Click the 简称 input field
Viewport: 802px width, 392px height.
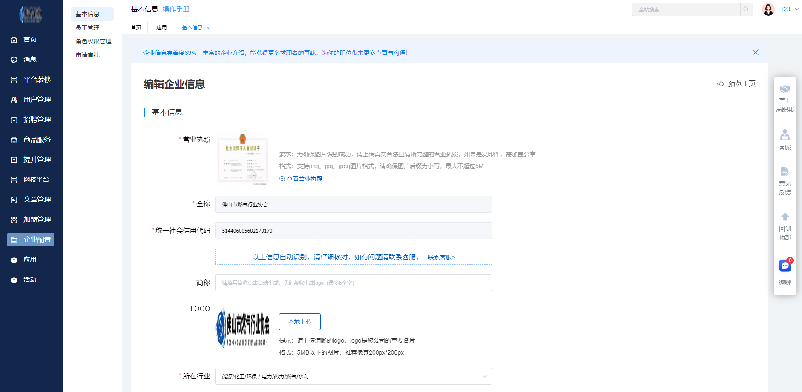click(353, 283)
